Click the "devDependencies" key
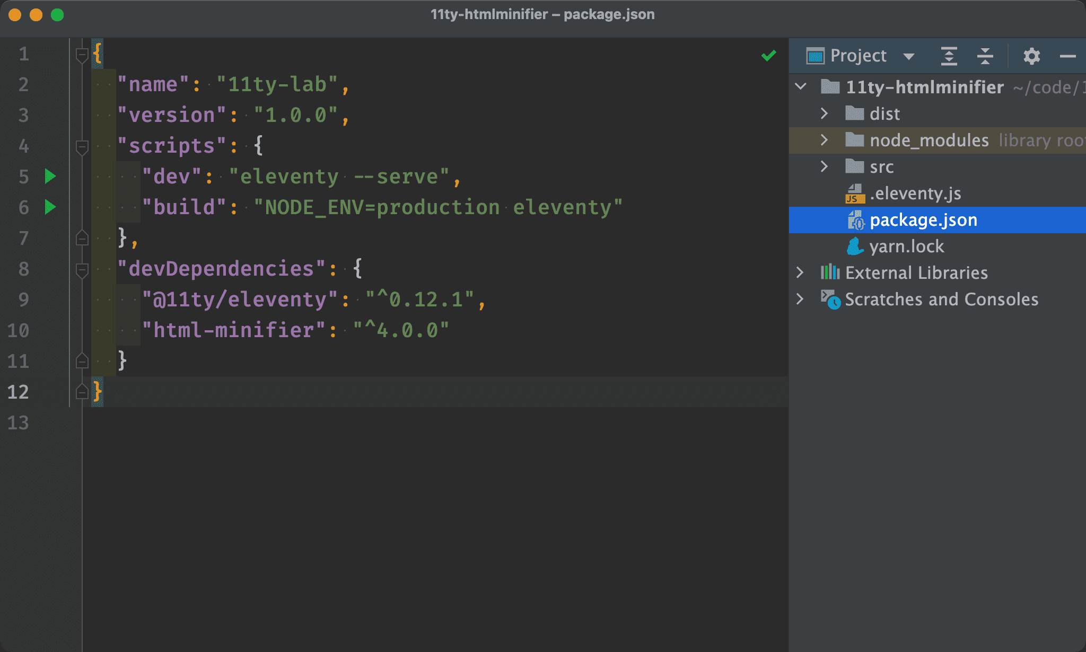This screenshot has height=652, width=1086. point(221,269)
